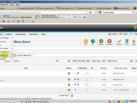
Task: Click the New menu item toolbar icon
Action: pyautogui.click(x=86, y=42)
